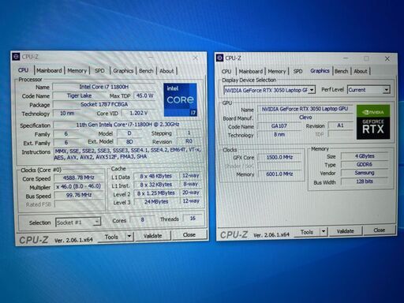
Task: Switch to Graphics tab in left CPU-Z window
Action: [x=123, y=71]
